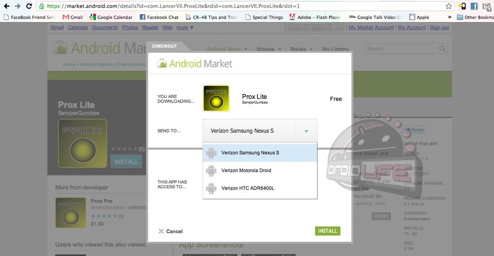Expand the 'more' dropdown in Google bar

pyautogui.click(x=184, y=28)
